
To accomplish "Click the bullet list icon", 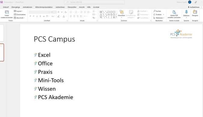I will (71, 12).
